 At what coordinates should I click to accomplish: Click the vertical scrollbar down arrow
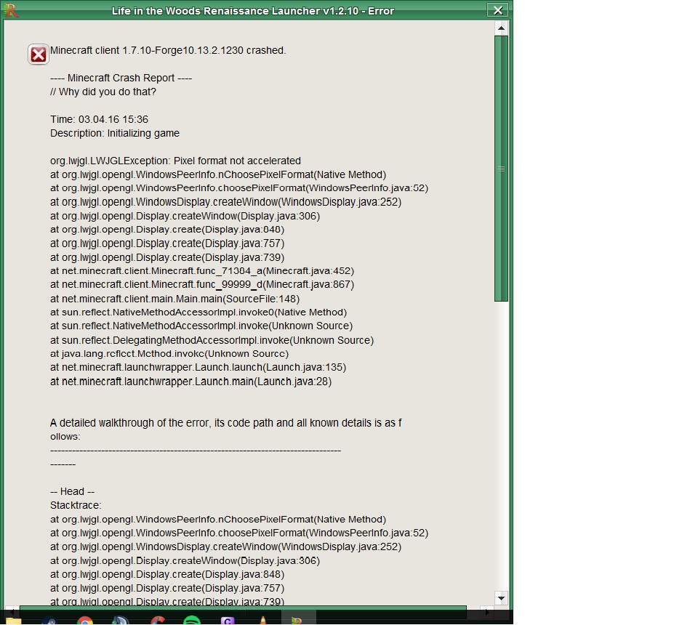(x=501, y=598)
